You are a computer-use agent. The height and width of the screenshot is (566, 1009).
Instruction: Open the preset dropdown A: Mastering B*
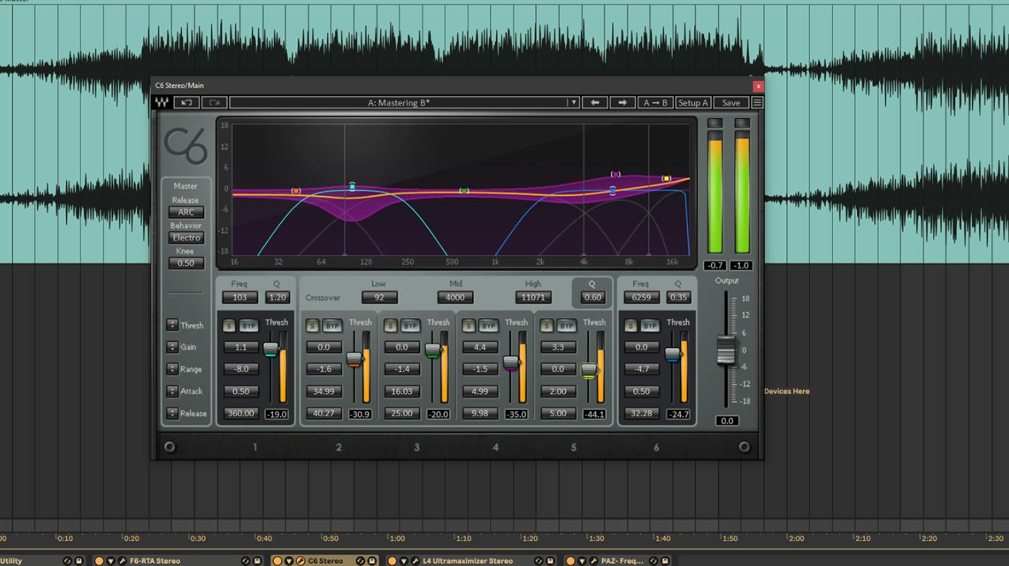coord(404,103)
